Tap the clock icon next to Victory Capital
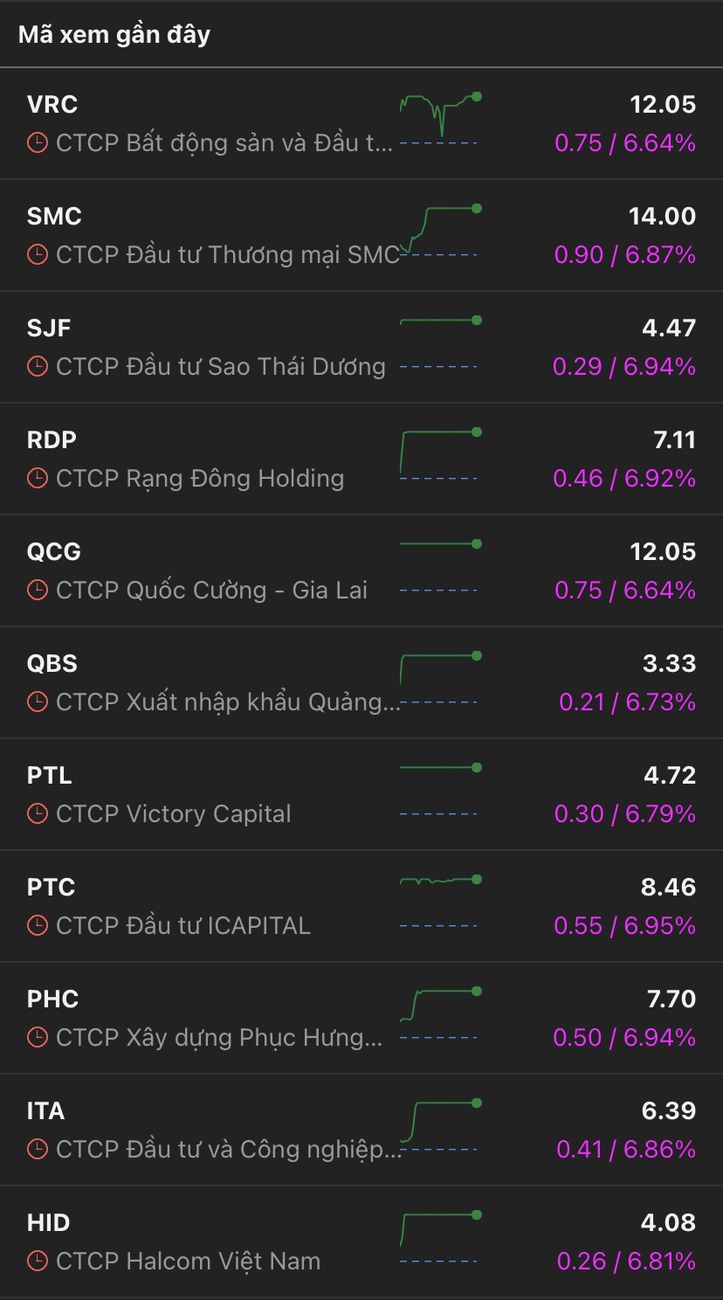 point(38,813)
